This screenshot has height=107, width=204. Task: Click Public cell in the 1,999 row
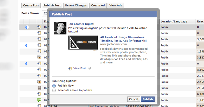164,51
